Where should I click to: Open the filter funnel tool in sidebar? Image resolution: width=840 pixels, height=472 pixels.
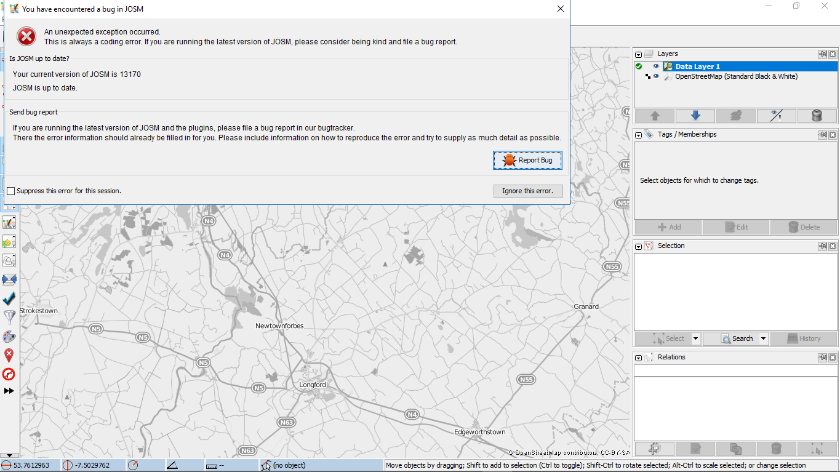(x=9, y=318)
